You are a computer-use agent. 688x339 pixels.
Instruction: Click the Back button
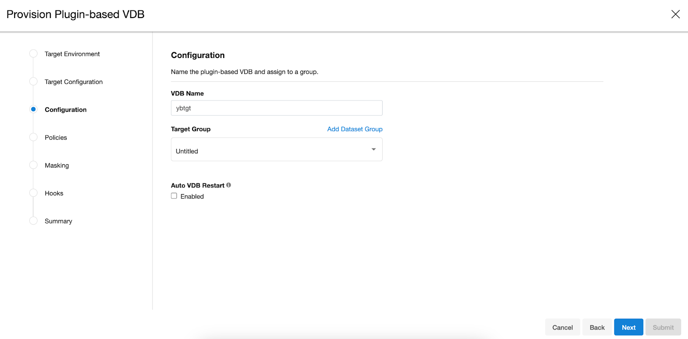click(x=597, y=327)
